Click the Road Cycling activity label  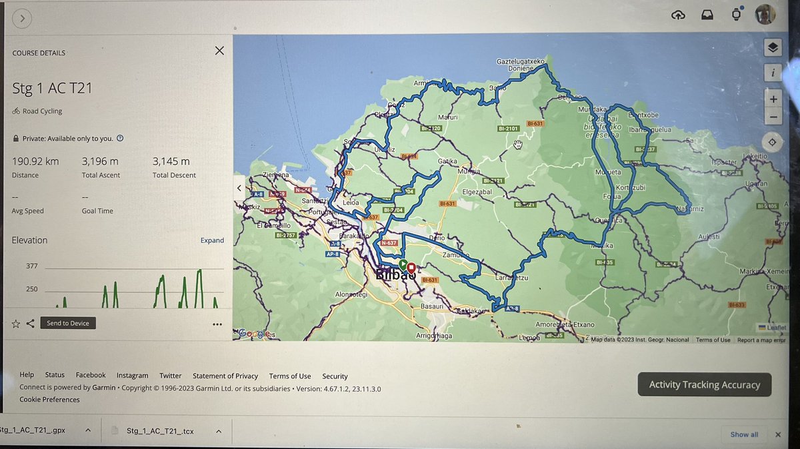tap(42, 111)
